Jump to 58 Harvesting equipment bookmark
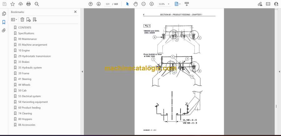The width and height of the screenshot is (281, 136). tap(33, 102)
